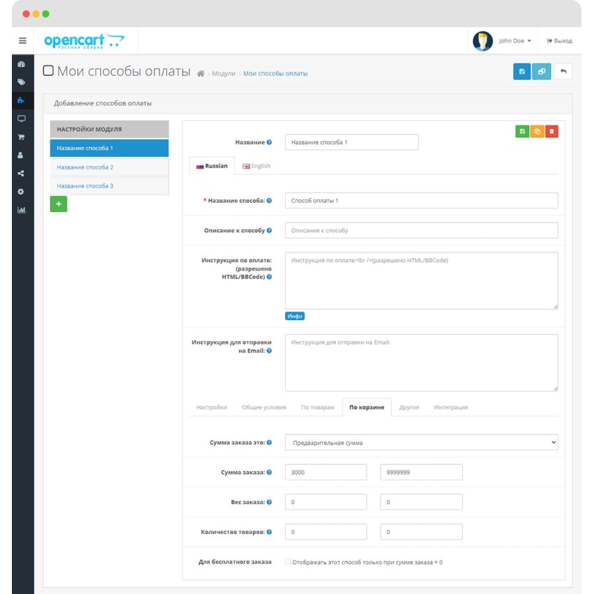Click help icon next to Название
Screen dimensions: 594x594
coord(269,142)
